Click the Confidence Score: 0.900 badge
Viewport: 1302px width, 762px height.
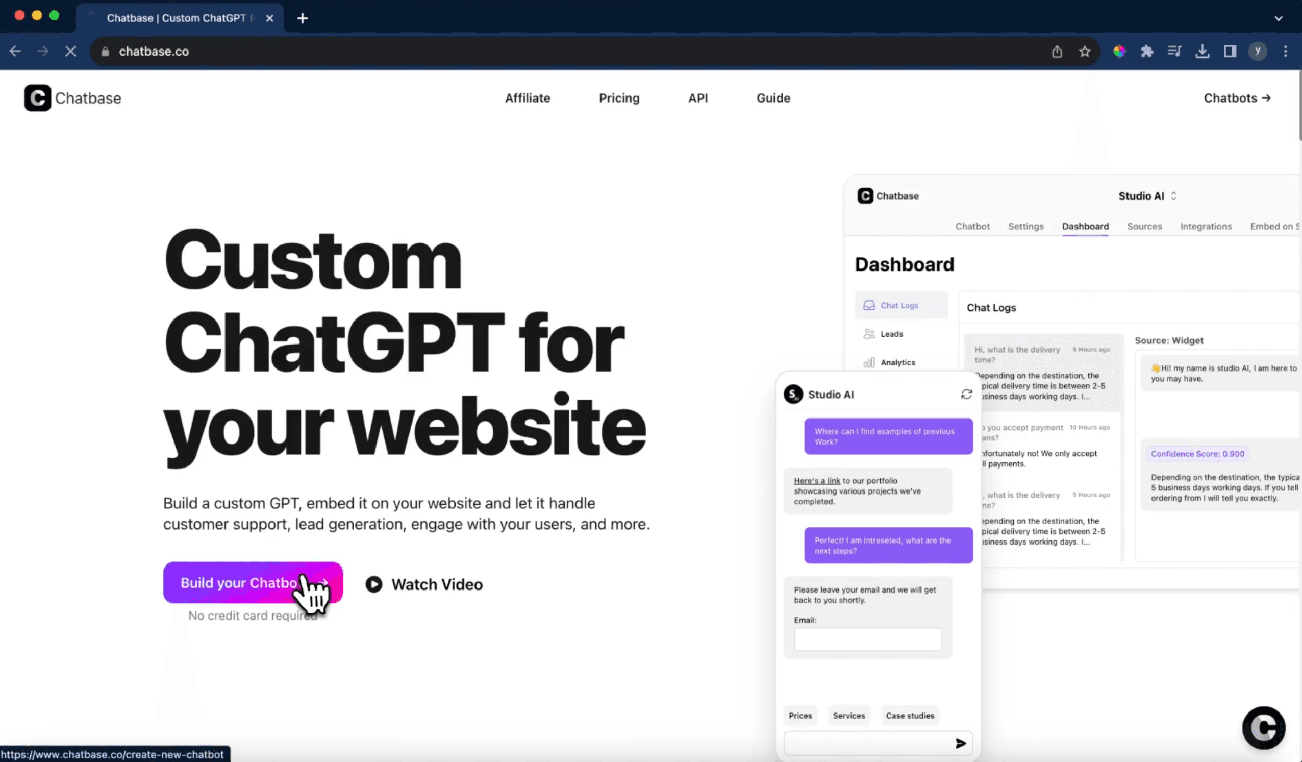click(x=1197, y=454)
